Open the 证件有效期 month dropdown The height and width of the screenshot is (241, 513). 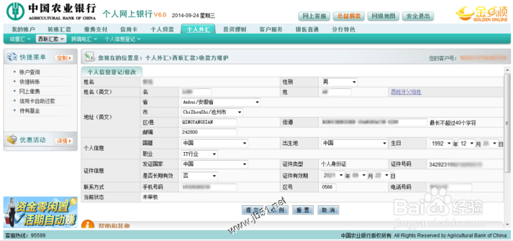pos(359,175)
